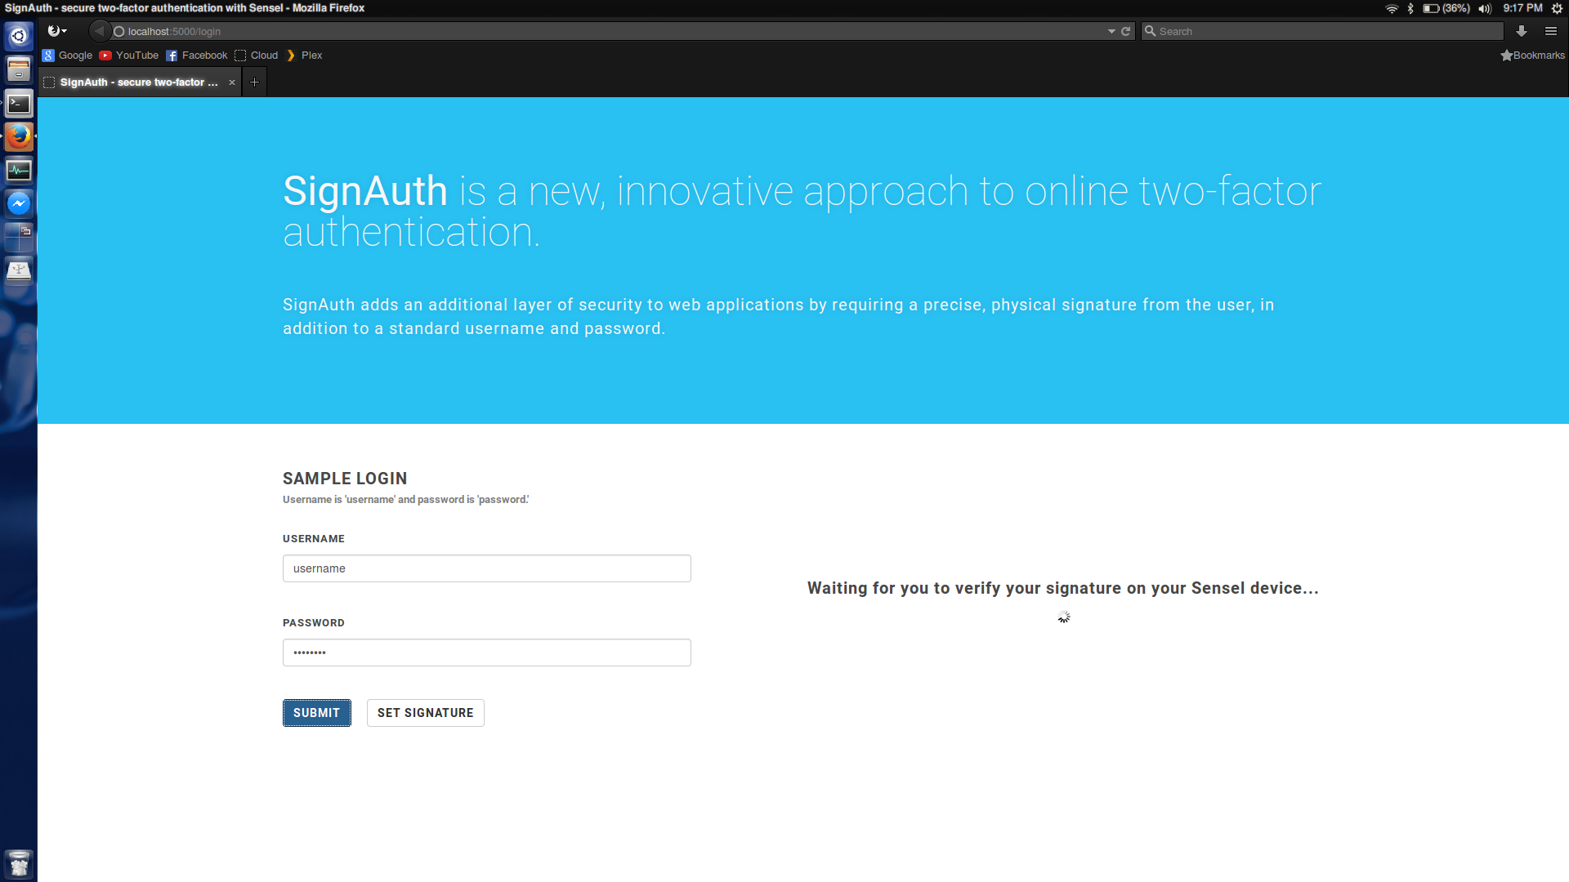Open the workspace switcher in launcher
This screenshot has height=882, width=1569.
click(19, 237)
